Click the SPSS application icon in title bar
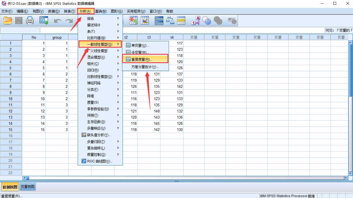353x198 pixels. (x=4, y=3)
